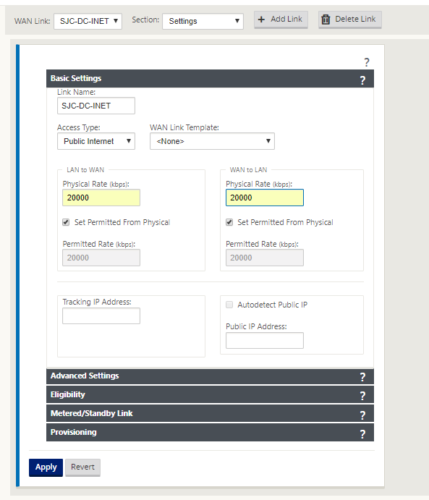Screen dimensions: 429x500
Task: Open the Access Type dropdown
Action: [x=96, y=141]
